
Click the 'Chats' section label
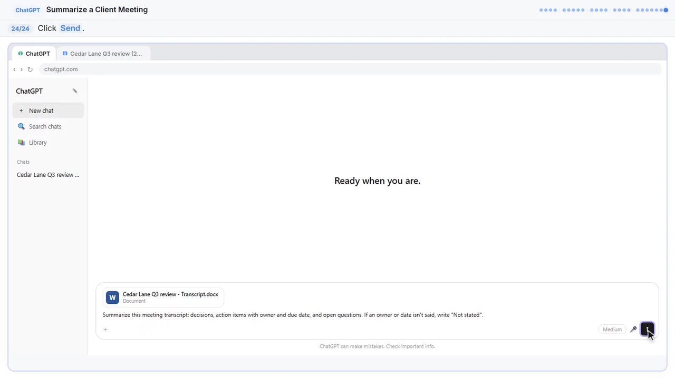click(23, 162)
